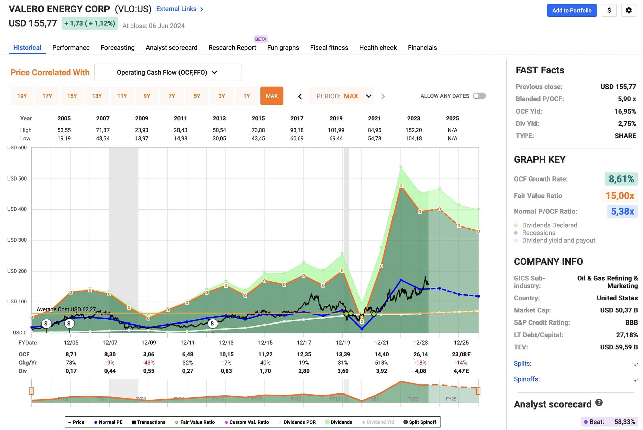The height and width of the screenshot is (430, 643).
Task: Select the 11Y time range
Action: (122, 96)
